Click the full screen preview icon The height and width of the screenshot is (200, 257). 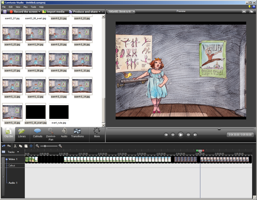point(244,12)
